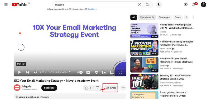Open the notifications bell

tap(194, 5)
